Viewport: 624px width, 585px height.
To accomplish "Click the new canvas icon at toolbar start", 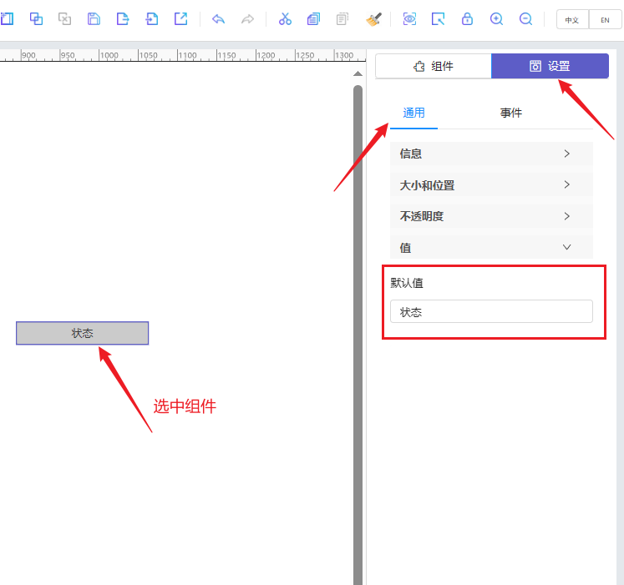I will pyautogui.click(x=7, y=18).
